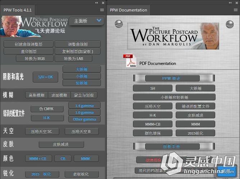
Task: Open the 面板手册 panel manual
Action: (172, 146)
